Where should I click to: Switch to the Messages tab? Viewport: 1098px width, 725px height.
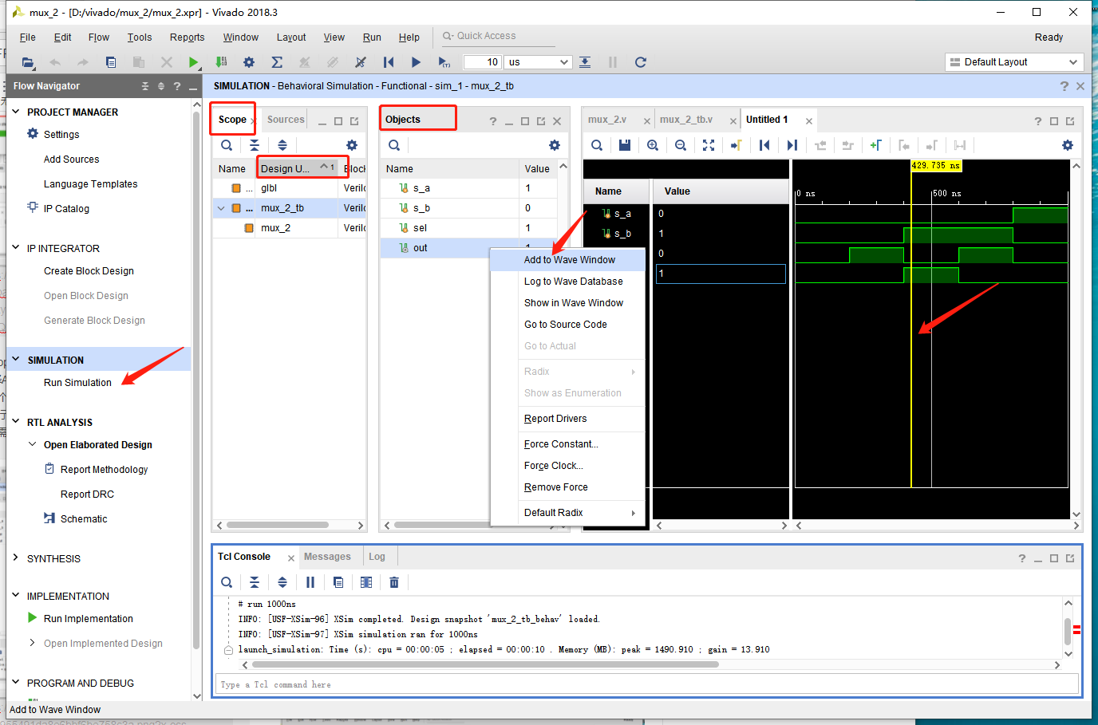pyautogui.click(x=327, y=557)
